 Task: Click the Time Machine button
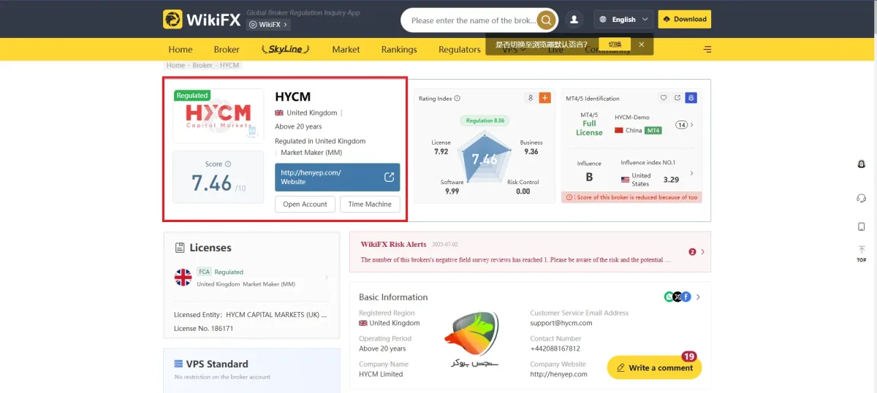[x=370, y=204]
